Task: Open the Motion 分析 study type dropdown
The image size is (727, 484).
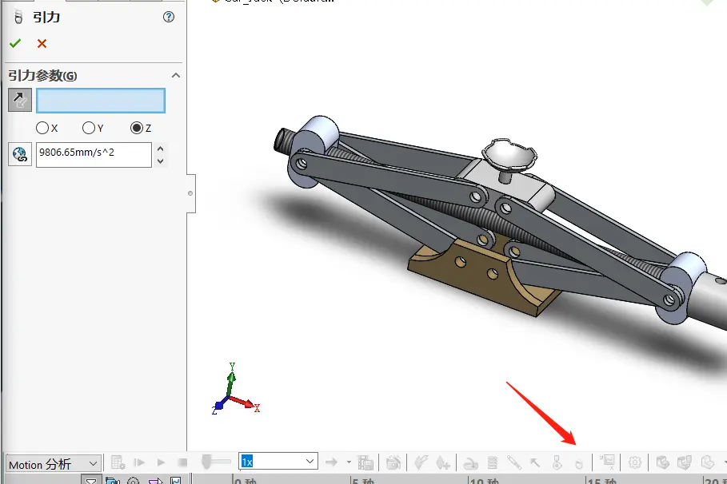Action: [x=54, y=464]
